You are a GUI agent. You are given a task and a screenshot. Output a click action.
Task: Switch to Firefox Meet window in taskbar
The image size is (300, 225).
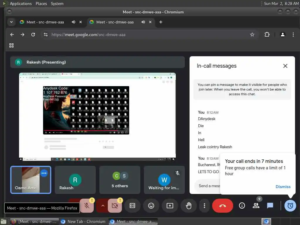35,221
